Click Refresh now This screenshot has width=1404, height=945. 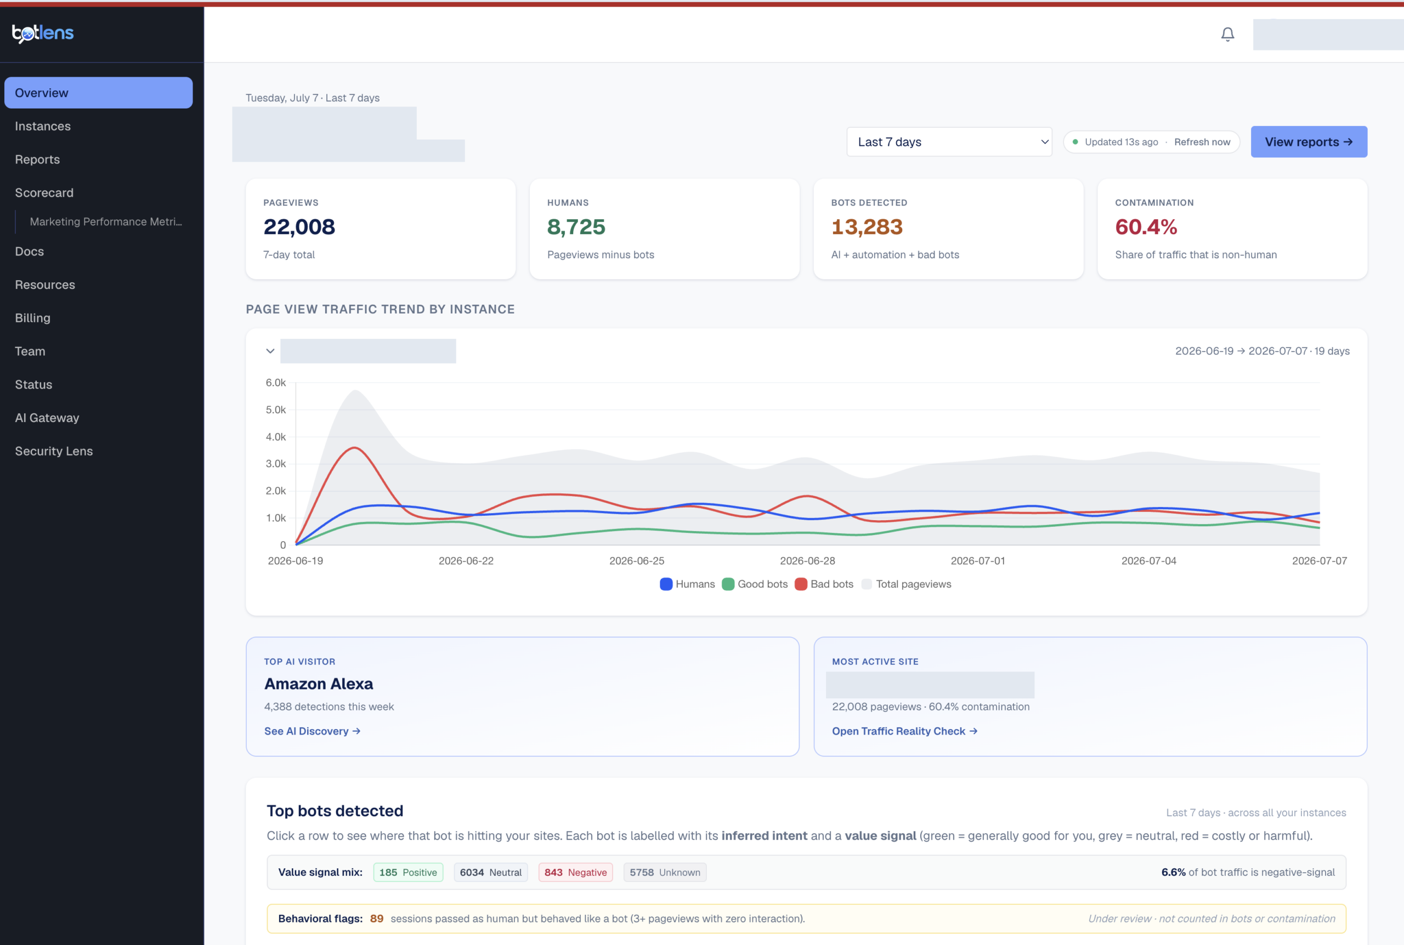coord(1202,141)
